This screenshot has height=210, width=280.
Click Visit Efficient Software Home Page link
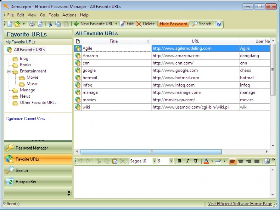point(240,204)
